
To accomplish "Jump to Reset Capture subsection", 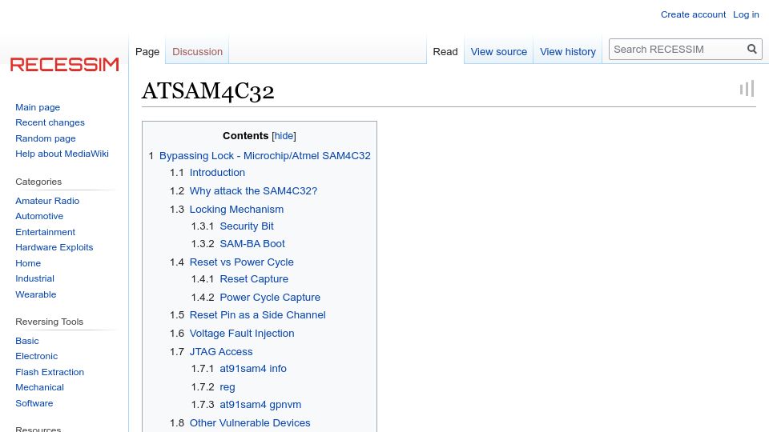I will (x=254, y=279).
